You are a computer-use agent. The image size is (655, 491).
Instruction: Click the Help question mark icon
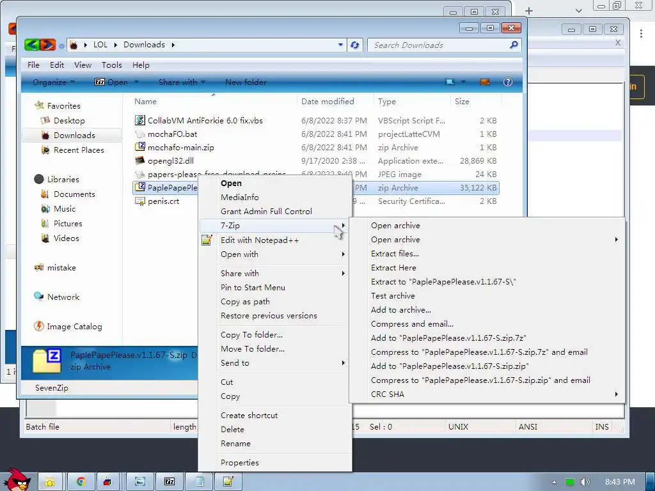click(x=507, y=82)
